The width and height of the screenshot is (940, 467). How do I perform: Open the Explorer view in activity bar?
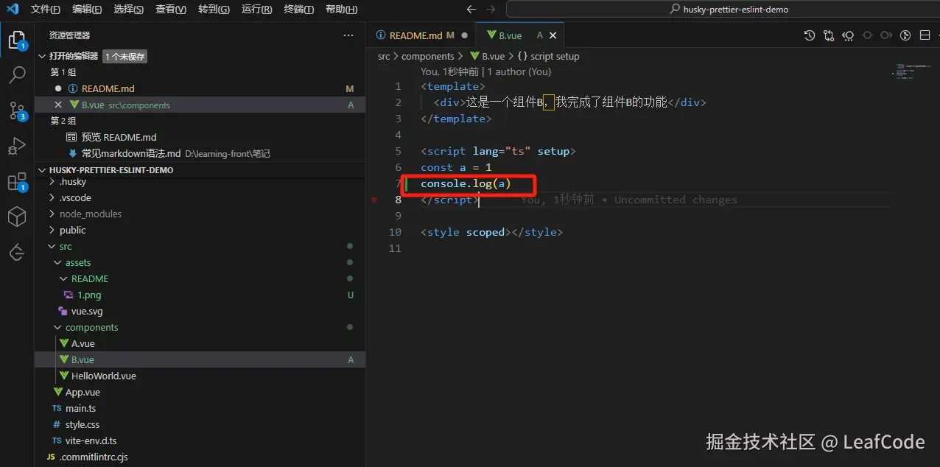pos(16,39)
